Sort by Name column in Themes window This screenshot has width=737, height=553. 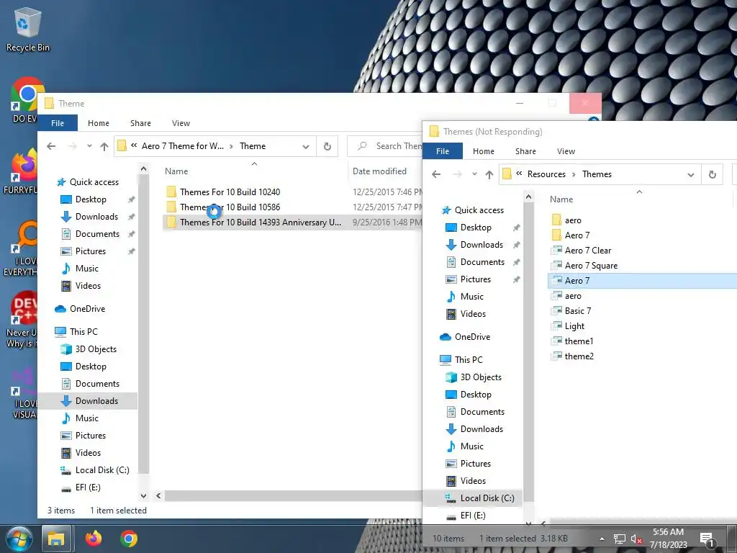coord(561,199)
